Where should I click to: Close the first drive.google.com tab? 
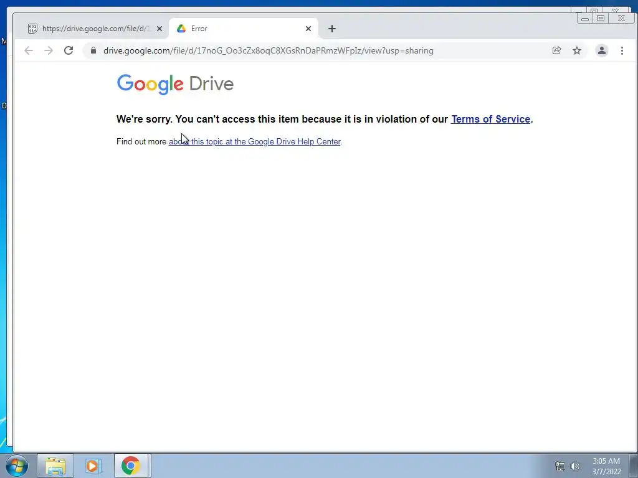click(159, 29)
